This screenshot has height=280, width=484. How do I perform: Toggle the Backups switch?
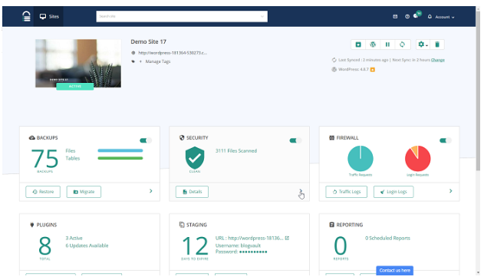(146, 140)
